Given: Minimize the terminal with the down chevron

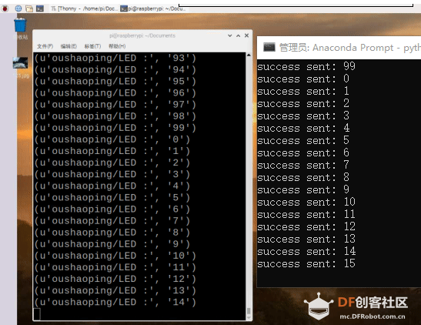Looking at the screenshot, I should (230, 35).
